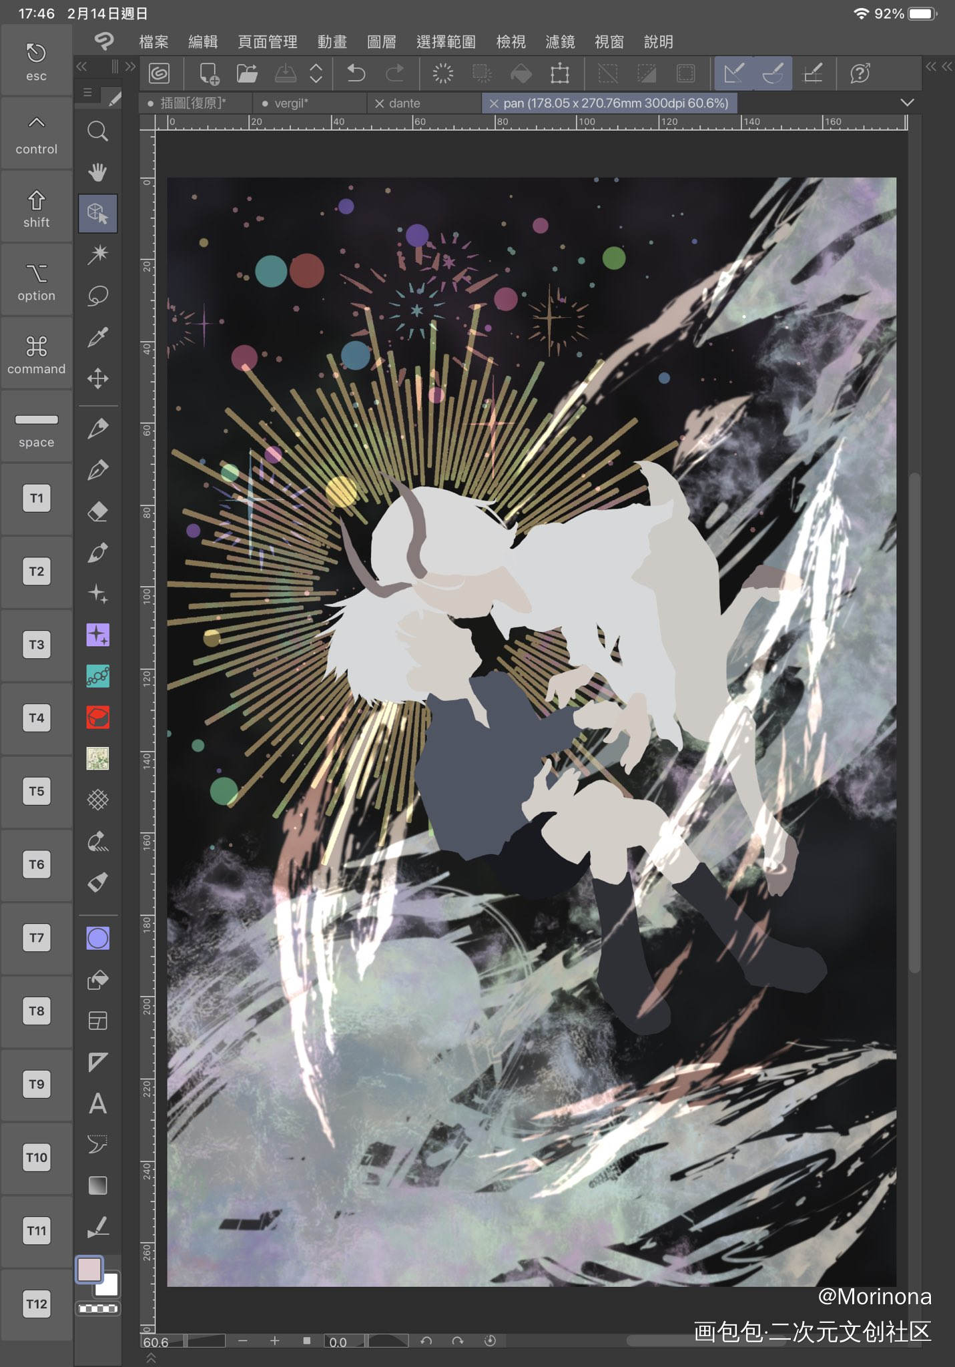
Task: Select the Hand move tool
Action: coord(97,172)
